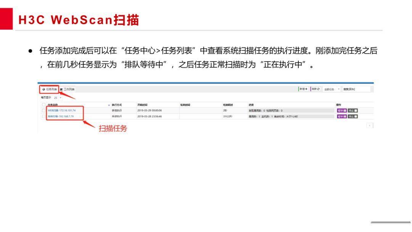This screenshot has width=412, height=232.
Task: Check the box for WEB扫描-172.16.101.74 row
Action: [43, 111]
